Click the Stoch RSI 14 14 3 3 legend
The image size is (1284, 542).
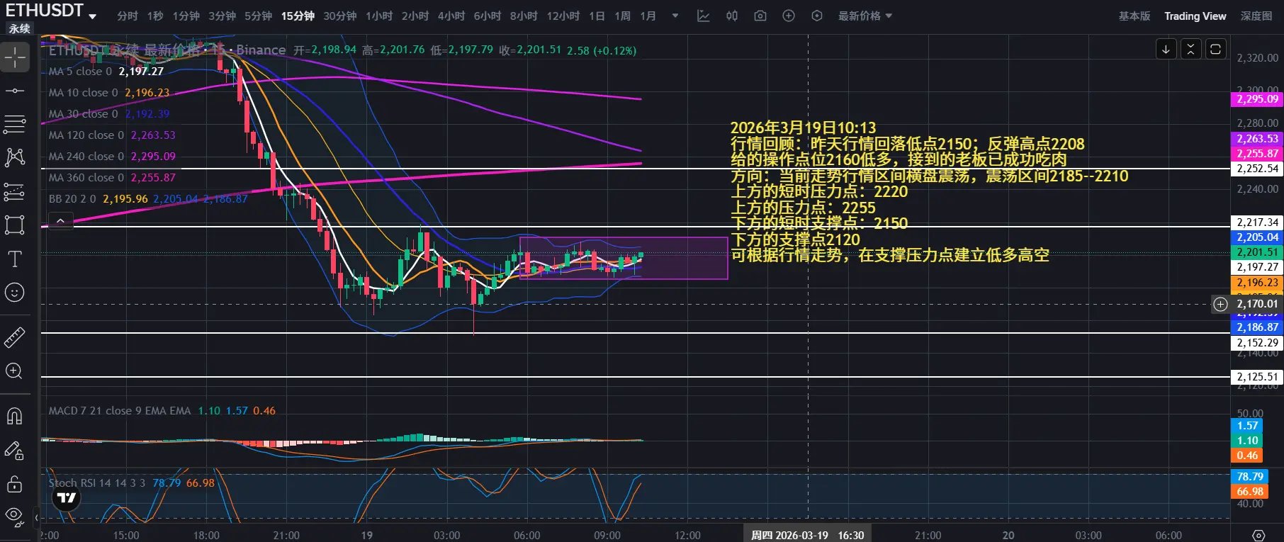pyautogui.click(x=131, y=482)
